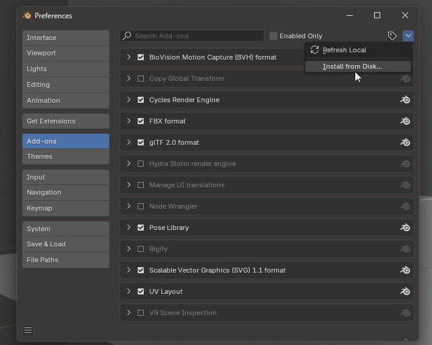Enable the Copy Global Transform add-on
Image resolution: width=432 pixels, height=345 pixels.
tap(141, 78)
